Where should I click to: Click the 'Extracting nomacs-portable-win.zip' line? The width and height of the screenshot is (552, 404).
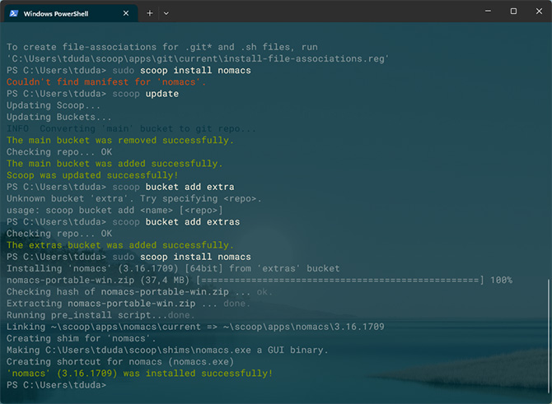(129, 303)
